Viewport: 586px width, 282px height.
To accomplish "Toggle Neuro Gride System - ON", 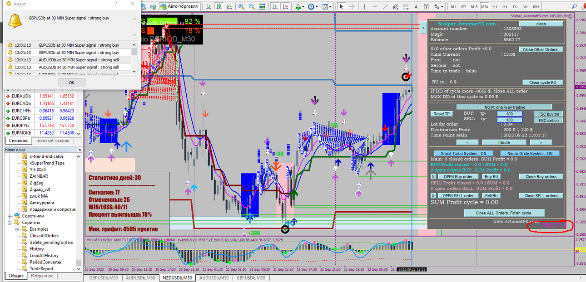I will click(x=530, y=153).
